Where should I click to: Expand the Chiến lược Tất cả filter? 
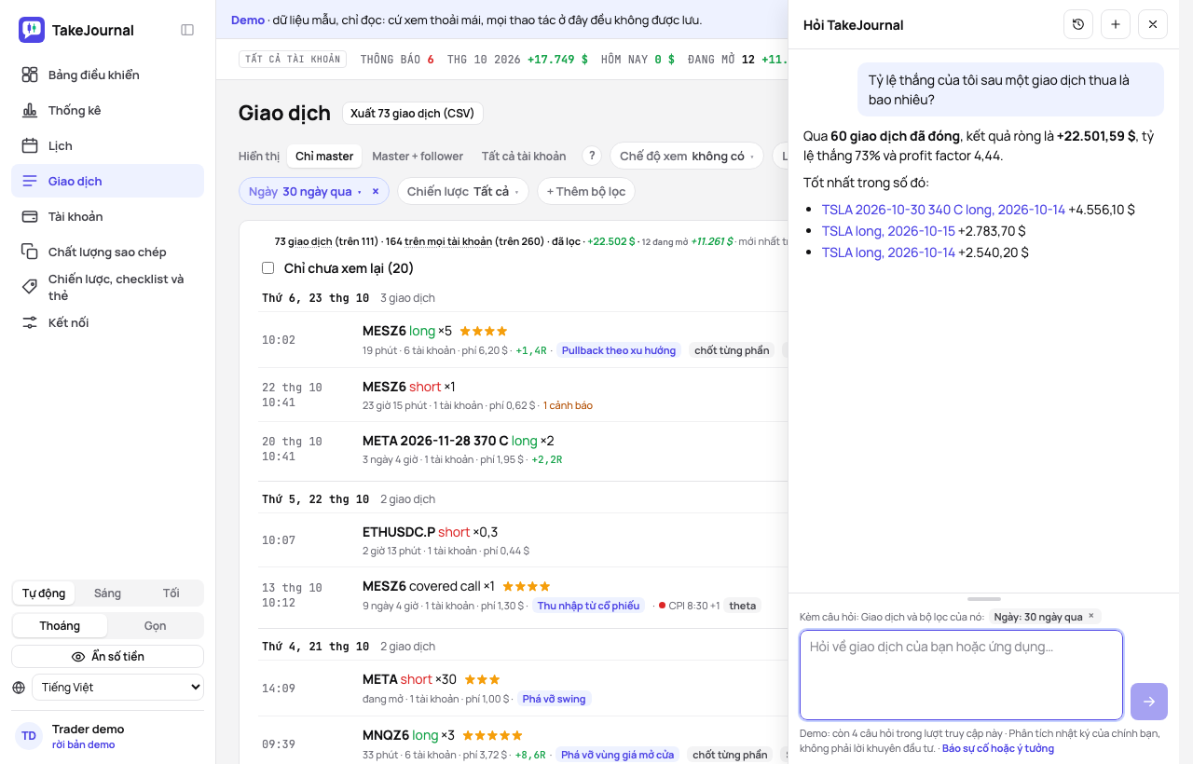[x=463, y=191]
